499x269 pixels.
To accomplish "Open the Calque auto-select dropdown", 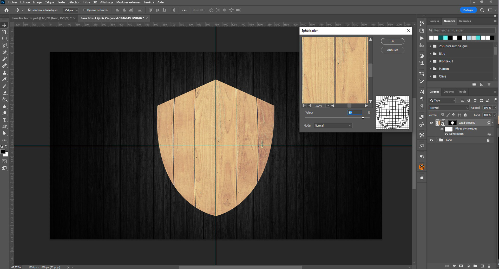I will click(x=71, y=10).
